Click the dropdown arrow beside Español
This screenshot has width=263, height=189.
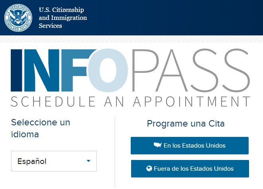[88, 161]
